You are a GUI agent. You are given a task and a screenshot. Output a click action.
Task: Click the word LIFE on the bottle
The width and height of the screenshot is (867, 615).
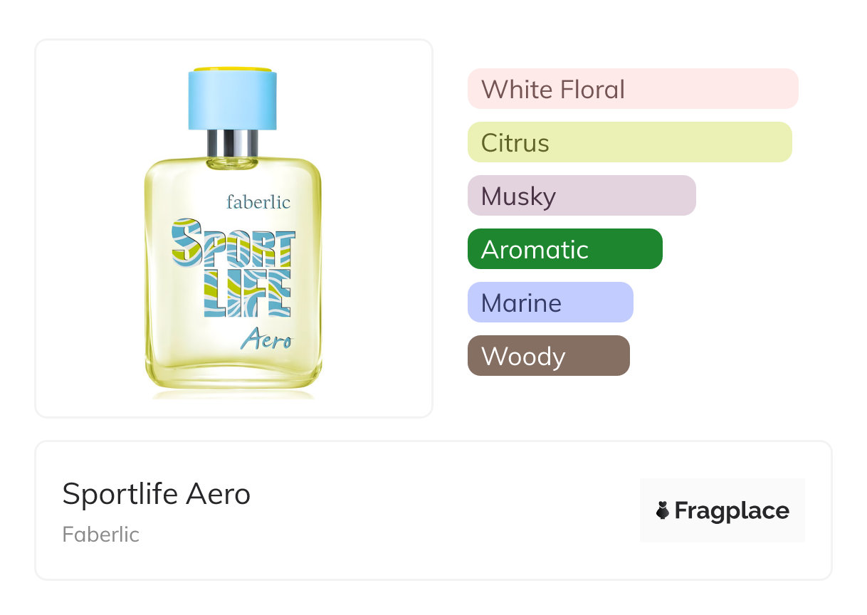247,293
